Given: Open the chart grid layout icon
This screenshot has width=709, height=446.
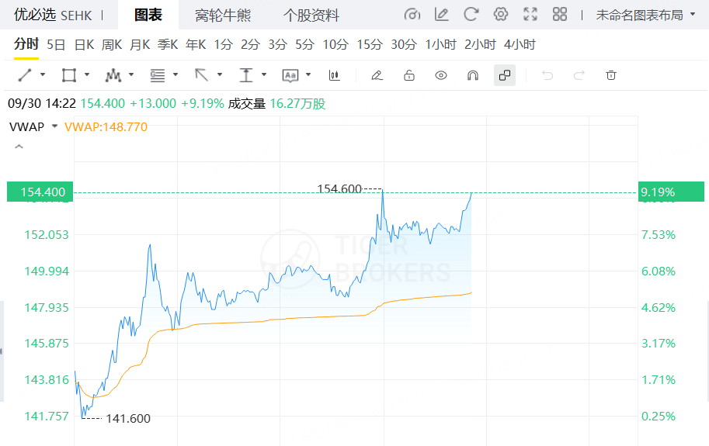Looking at the screenshot, I should tap(559, 15).
